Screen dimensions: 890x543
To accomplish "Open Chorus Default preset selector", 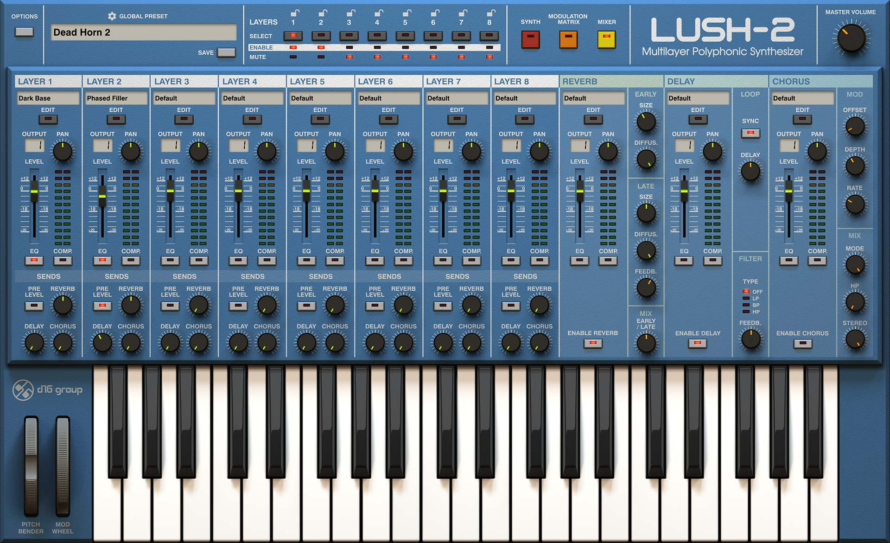I will point(802,98).
